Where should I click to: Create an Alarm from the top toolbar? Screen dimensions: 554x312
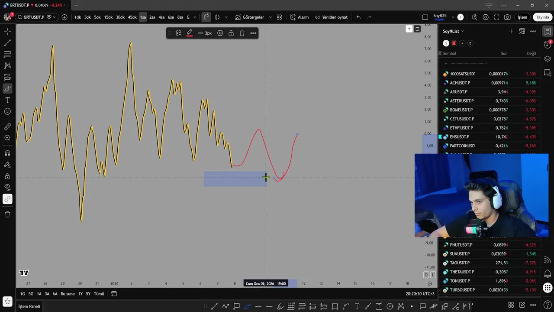299,17
